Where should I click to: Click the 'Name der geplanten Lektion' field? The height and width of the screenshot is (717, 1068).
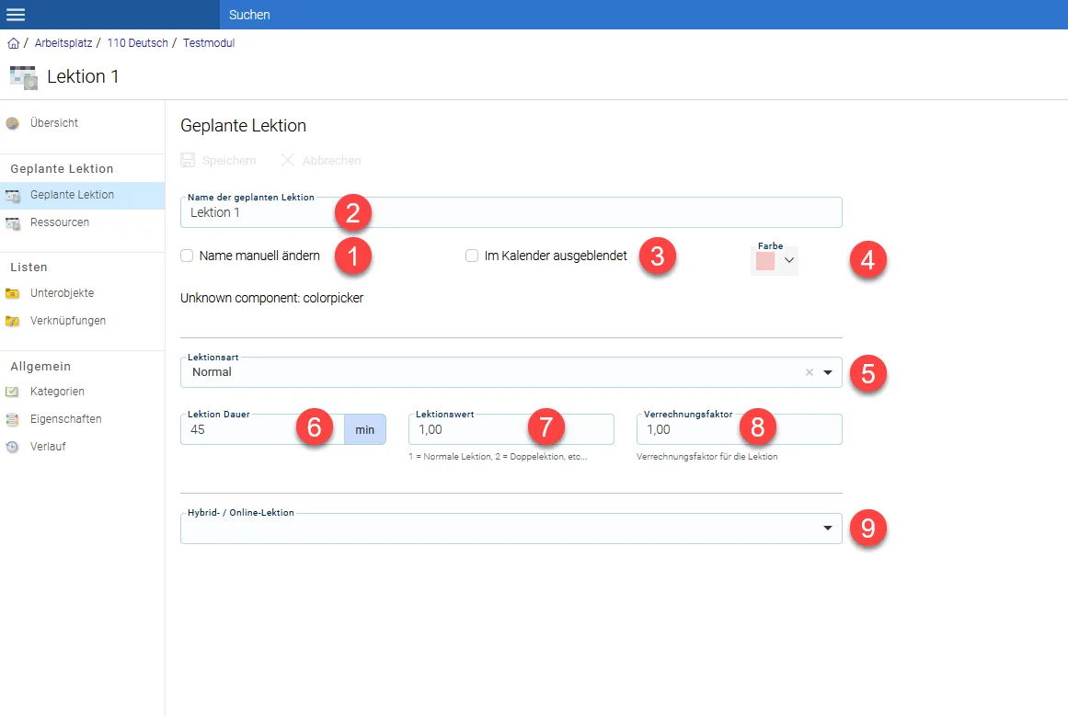coord(511,212)
